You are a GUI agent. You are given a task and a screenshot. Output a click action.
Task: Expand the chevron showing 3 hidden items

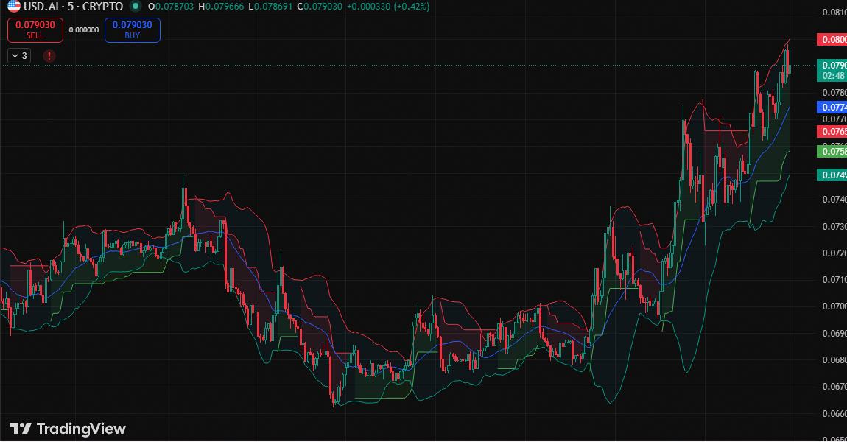18,55
